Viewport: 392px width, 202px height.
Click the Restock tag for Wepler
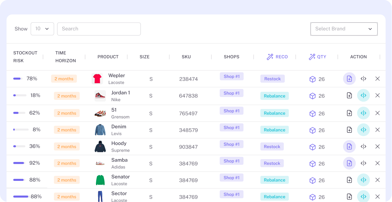pyautogui.click(x=272, y=79)
